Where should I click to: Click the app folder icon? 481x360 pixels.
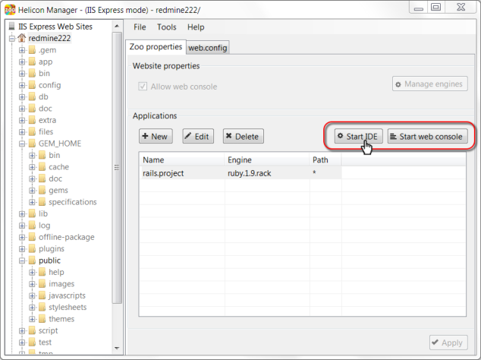tap(32, 62)
